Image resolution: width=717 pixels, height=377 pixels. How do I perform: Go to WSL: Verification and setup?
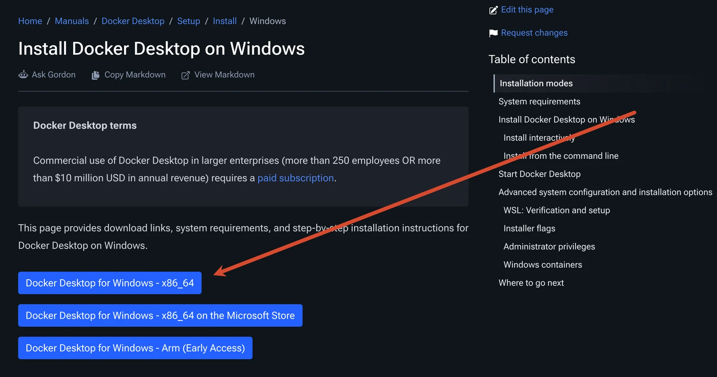[557, 210]
